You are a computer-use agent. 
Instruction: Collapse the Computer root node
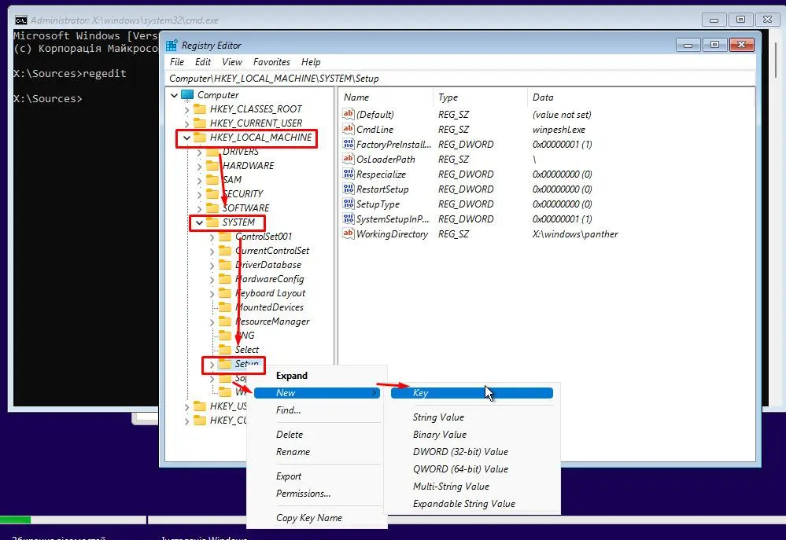coord(174,95)
